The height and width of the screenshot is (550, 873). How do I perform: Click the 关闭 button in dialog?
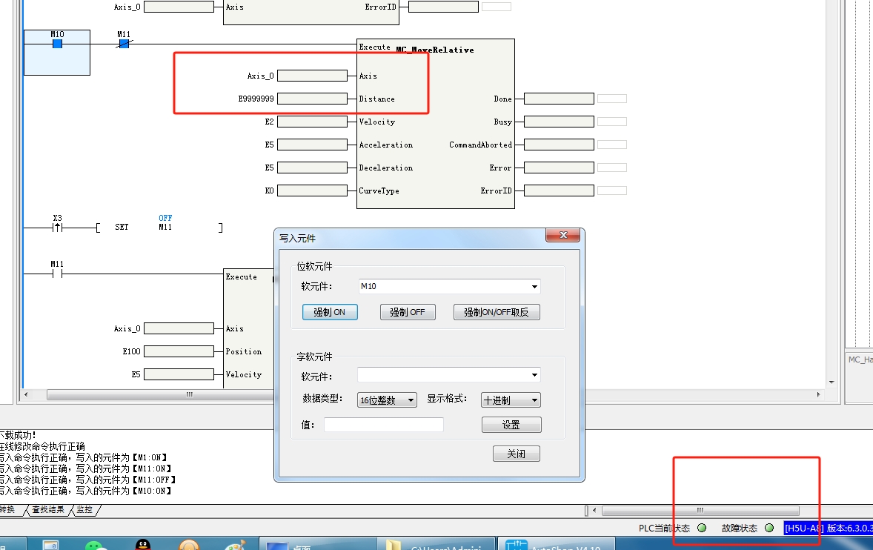coord(516,454)
